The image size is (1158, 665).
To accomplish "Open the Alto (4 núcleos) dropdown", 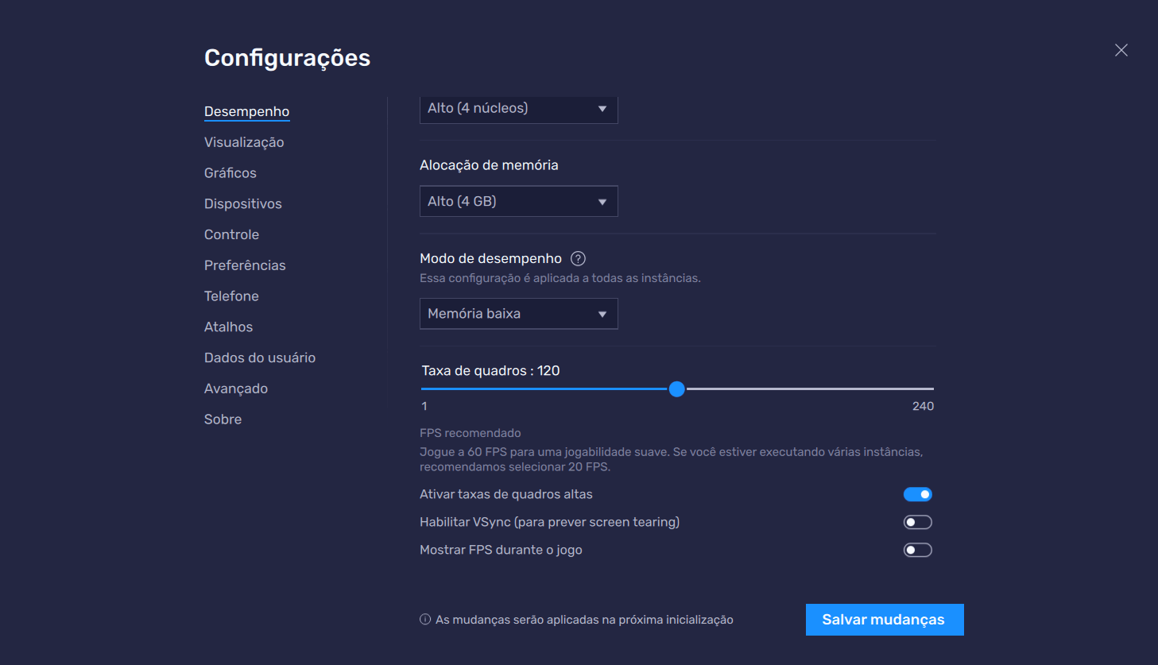I will tap(519, 110).
